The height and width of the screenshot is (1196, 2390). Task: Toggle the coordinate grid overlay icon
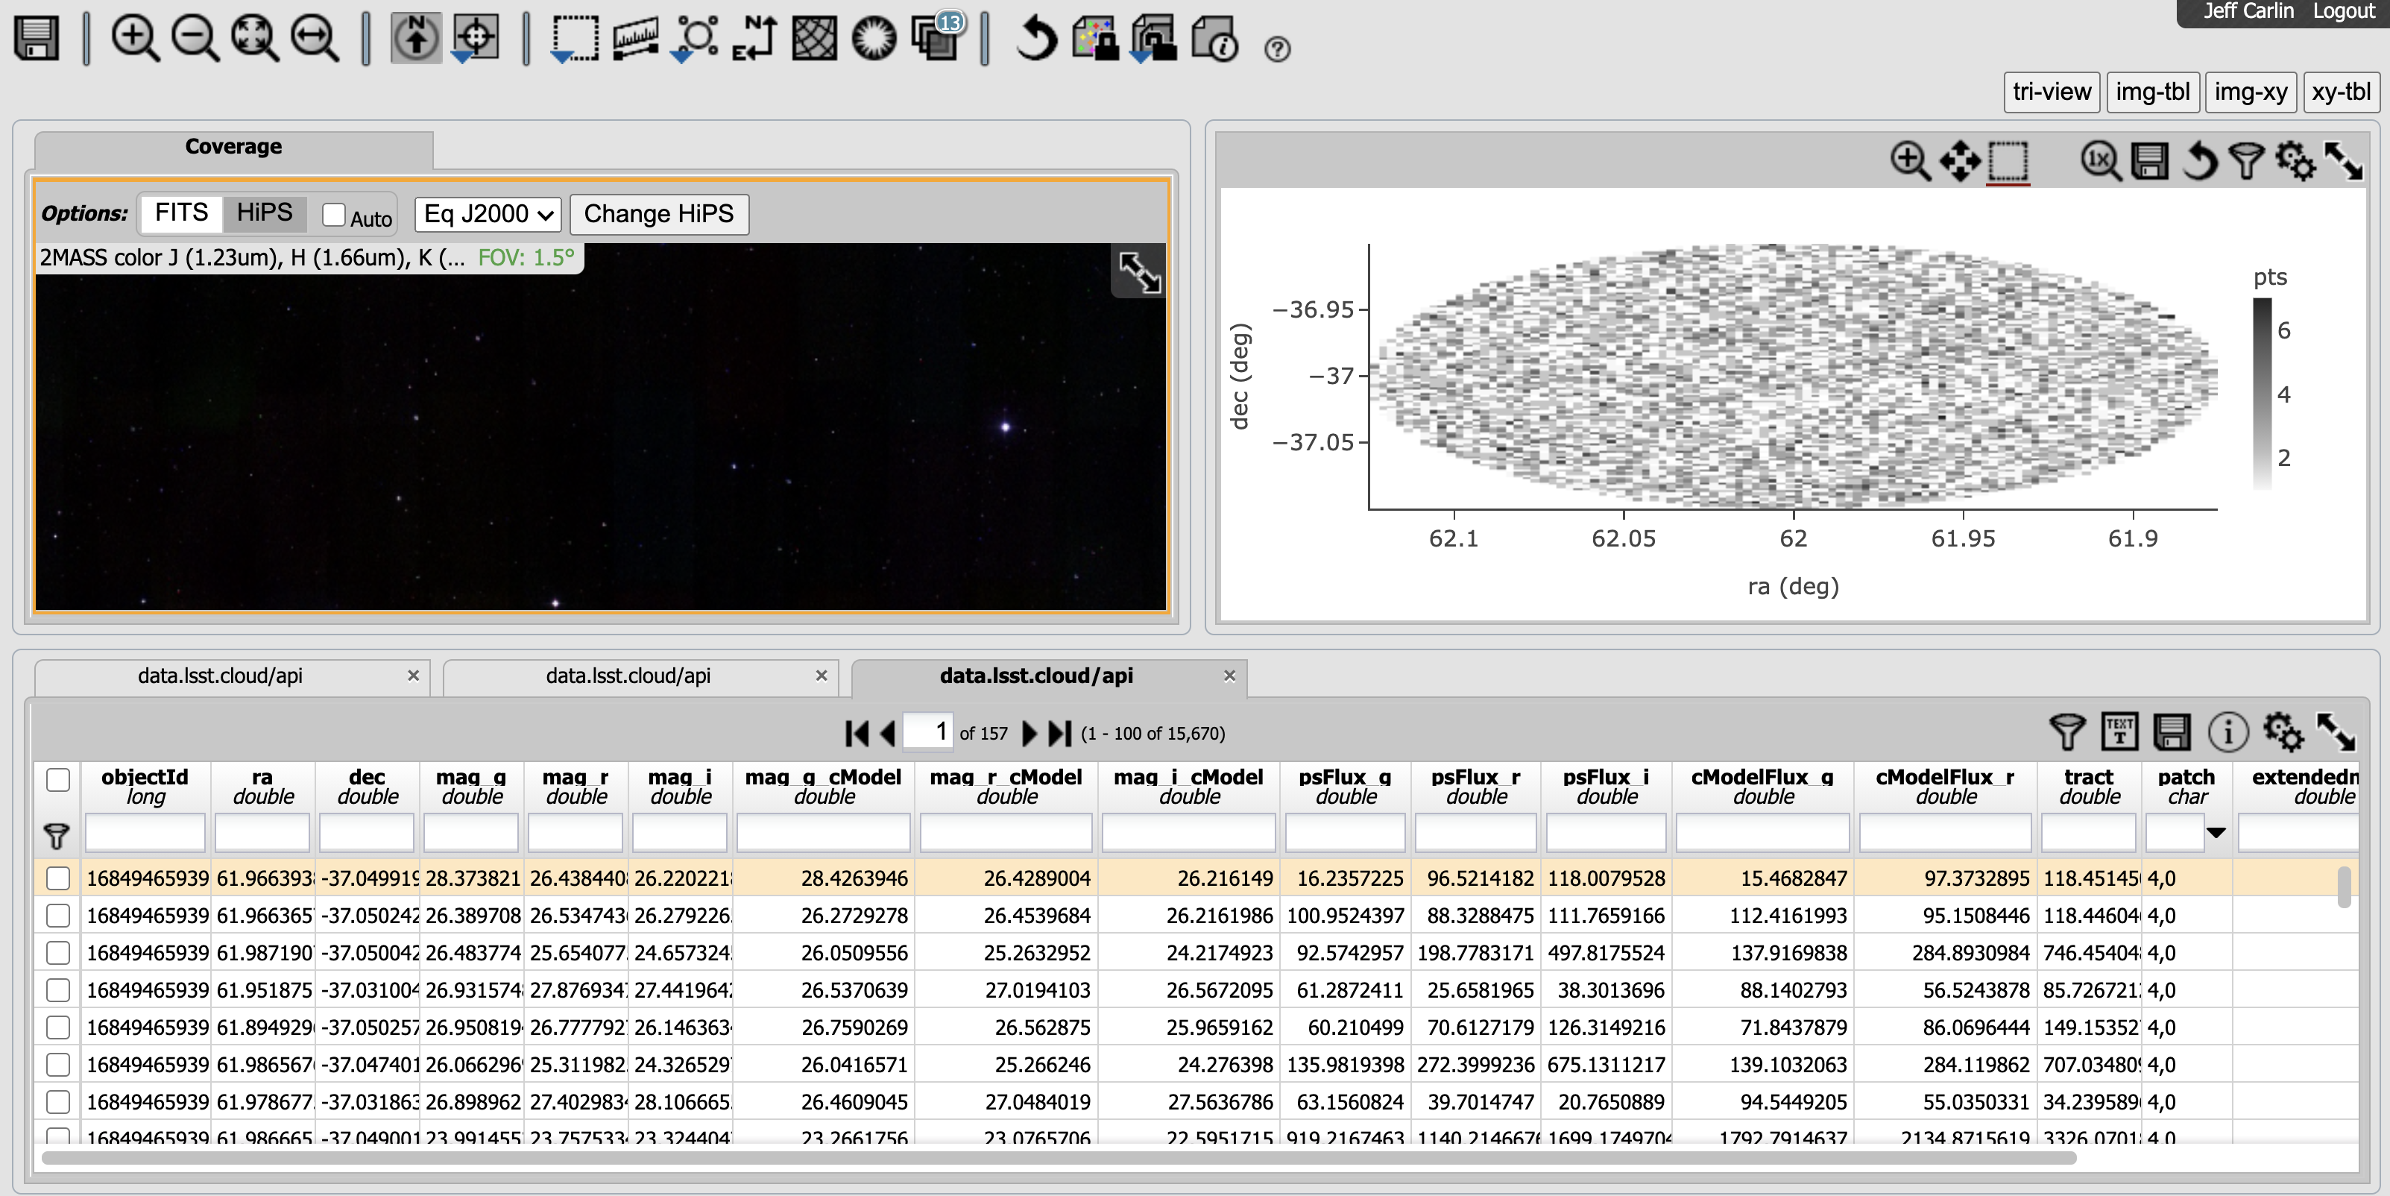815,39
